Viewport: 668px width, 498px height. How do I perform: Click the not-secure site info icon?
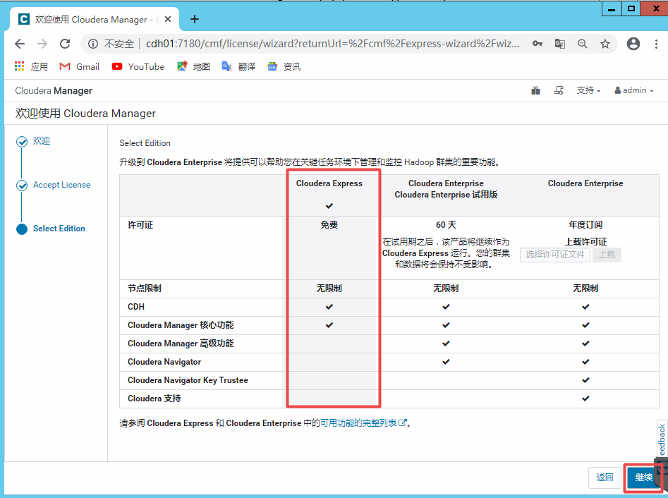(x=93, y=44)
